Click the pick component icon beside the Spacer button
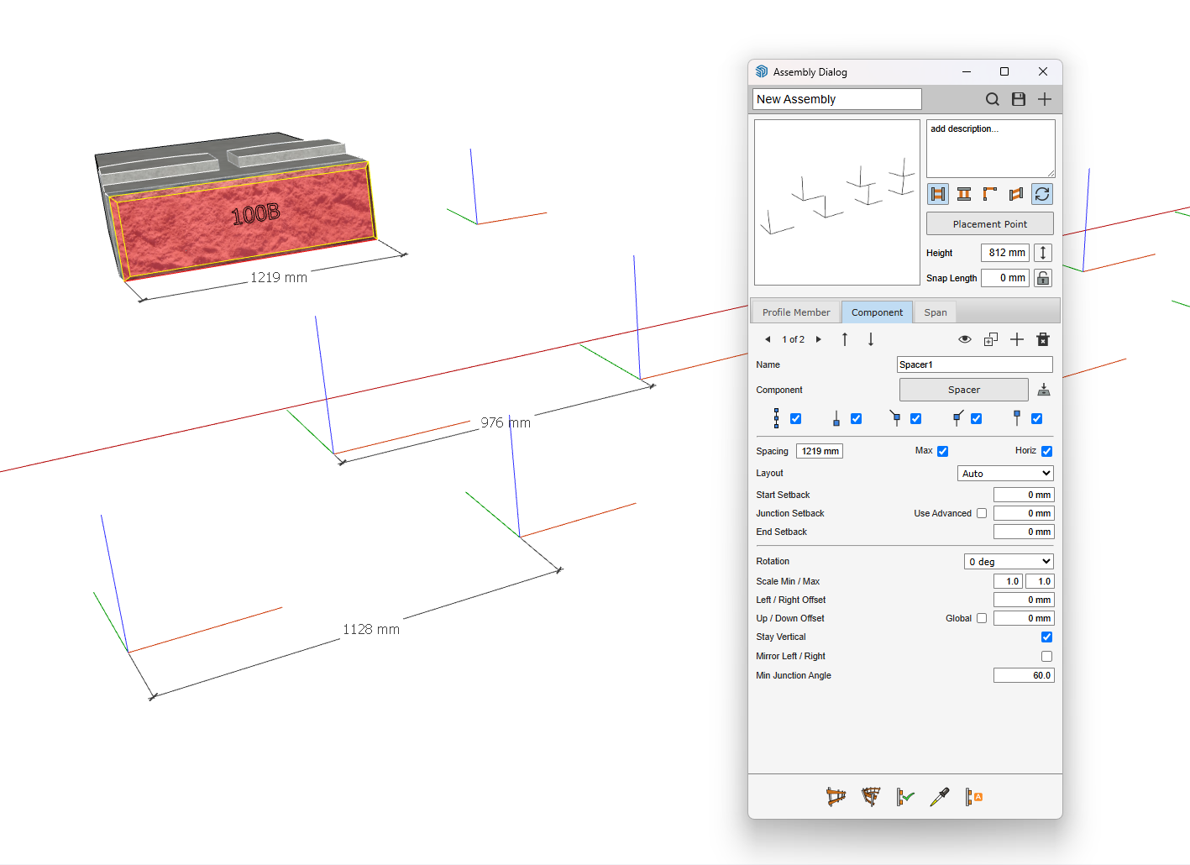Image resolution: width=1190 pixels, height=865 pixels. 1043,390
